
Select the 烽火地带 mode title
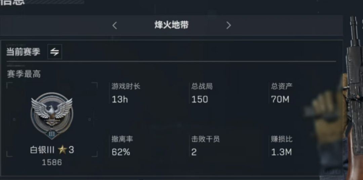(x=171, y=25)
